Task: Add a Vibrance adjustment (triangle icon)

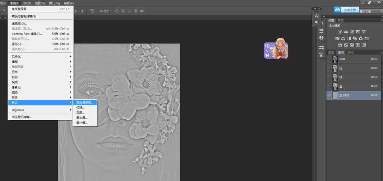Action: pos(364,32)
